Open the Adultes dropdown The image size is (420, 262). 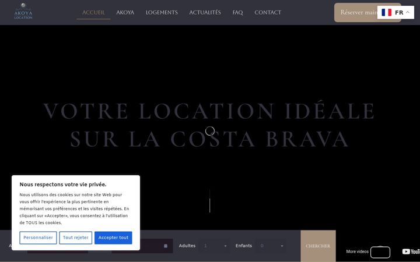pos(214,246)
